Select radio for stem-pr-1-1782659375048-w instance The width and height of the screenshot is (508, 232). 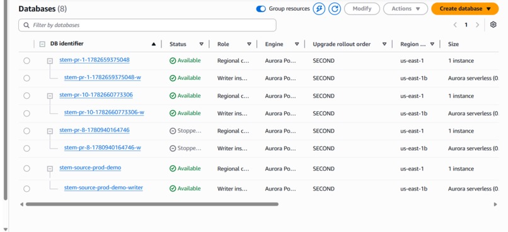[x=26, y=78]
